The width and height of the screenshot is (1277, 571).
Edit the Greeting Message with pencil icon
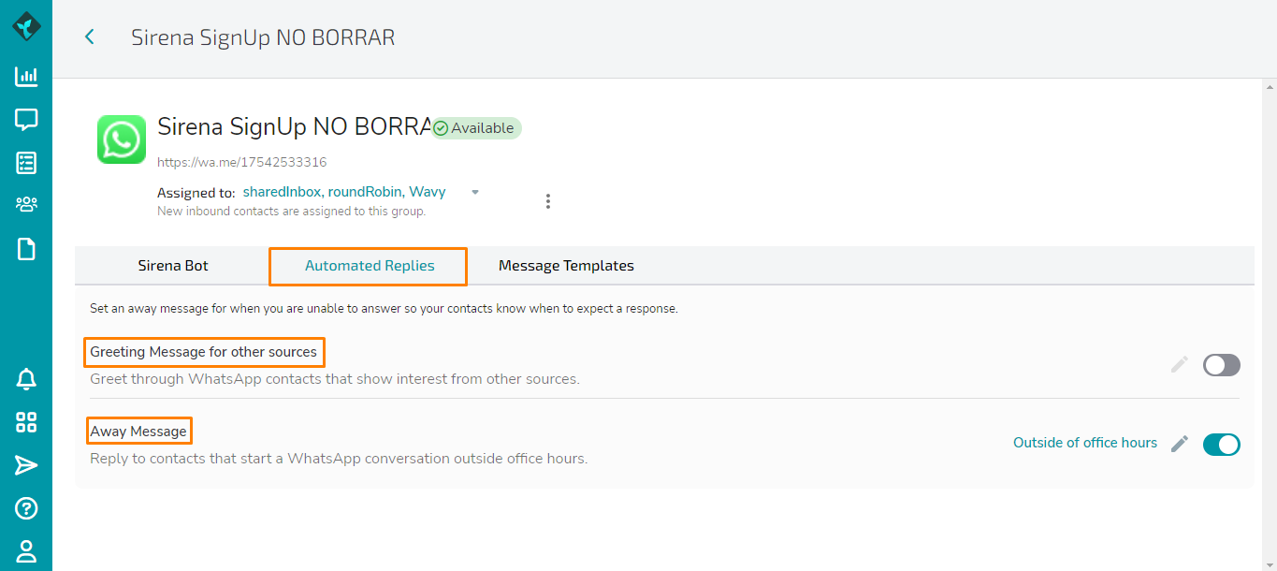[x=1180, y=364]
